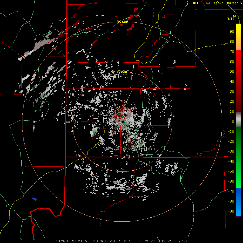Viewport: 243px width, 243px height.
Task: Click the 50 NMI range ring label
Action: [x=122, y=72]
